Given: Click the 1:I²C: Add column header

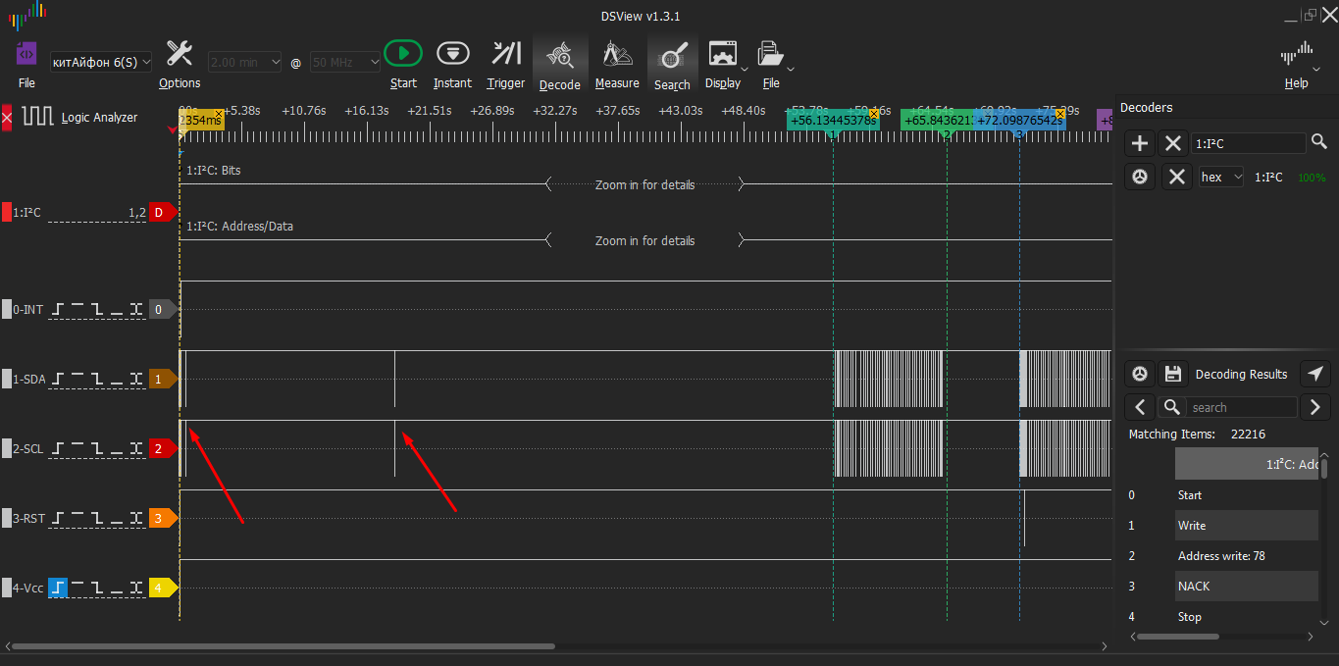Looking at the screenshot, I should (x=1247, y=464).
